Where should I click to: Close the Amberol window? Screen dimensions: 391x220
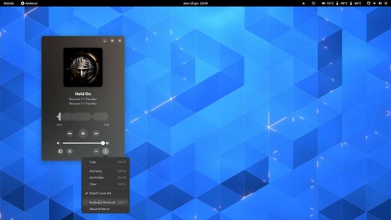(120, 41)
